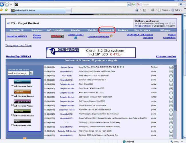The height and width of the screenshot is (143, 186).
Task: Open the Privéberichten link
Action: click(142, 26)
